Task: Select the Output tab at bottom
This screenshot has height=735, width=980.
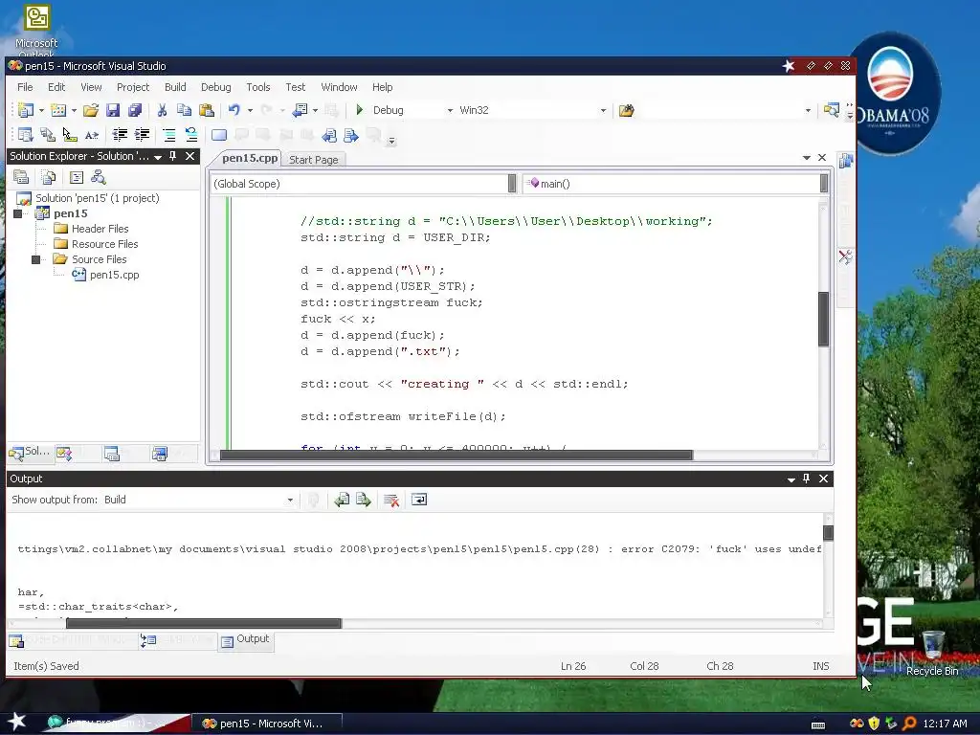Action: (x=246, y=640)
